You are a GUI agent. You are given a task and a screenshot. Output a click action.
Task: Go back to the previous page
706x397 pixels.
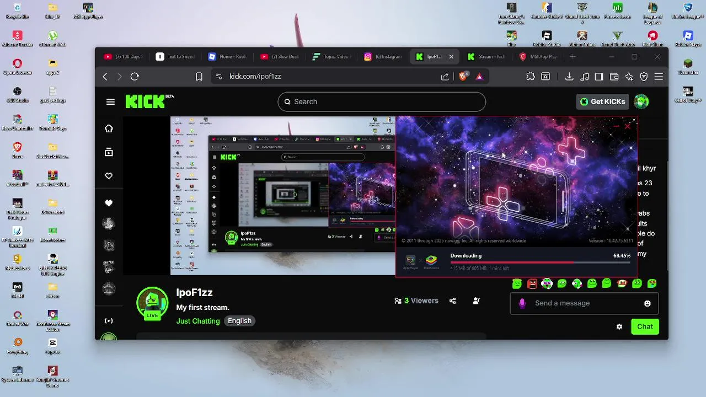[x=105, y=77]
